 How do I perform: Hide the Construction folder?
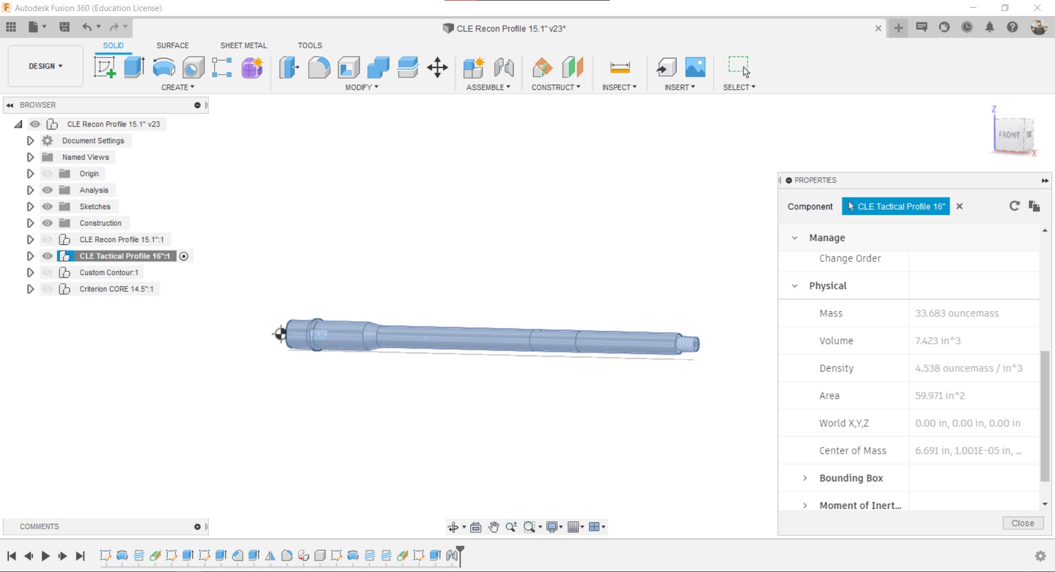pyautogui.click(x=47, y=223)
